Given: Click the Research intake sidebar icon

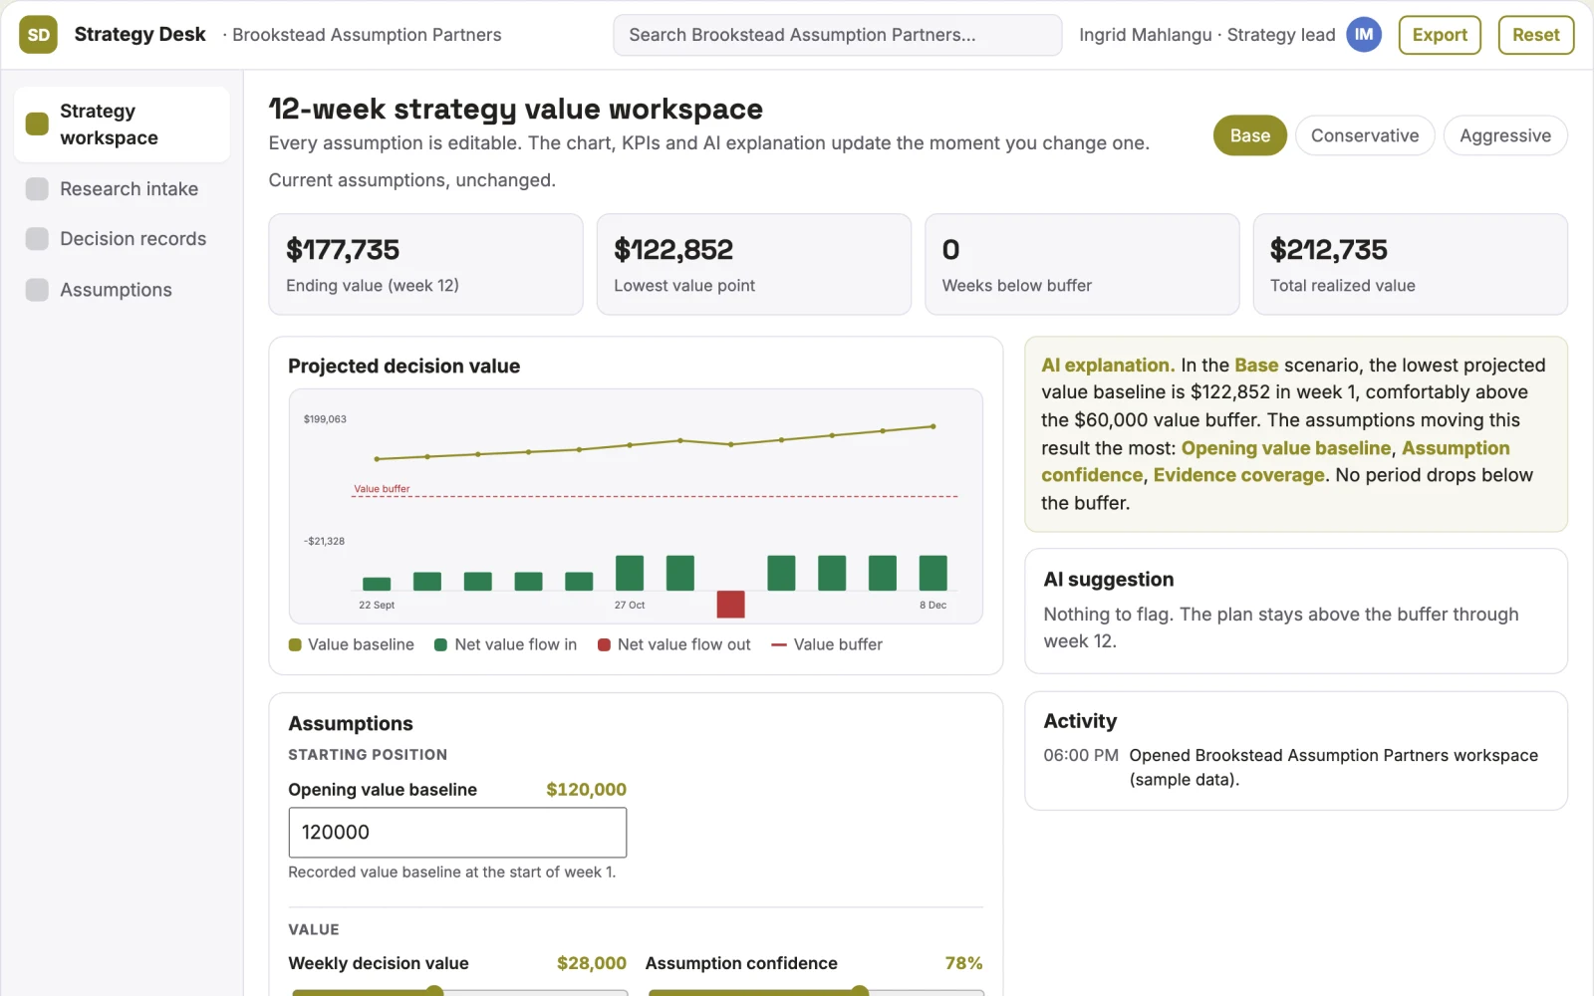Looking at the screenshot, I should pos(37,189).
